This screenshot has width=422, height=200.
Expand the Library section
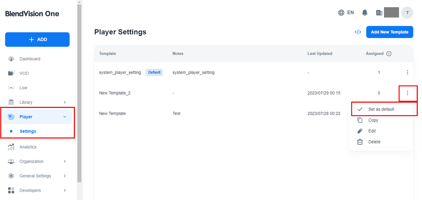[x=65, y=102]
